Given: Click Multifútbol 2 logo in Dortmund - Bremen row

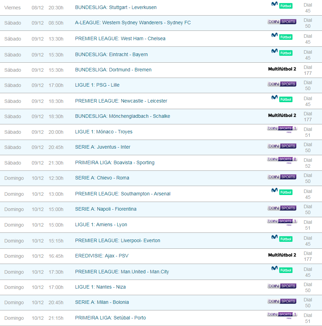Looking at the screenshot, I should coord(282,69).
